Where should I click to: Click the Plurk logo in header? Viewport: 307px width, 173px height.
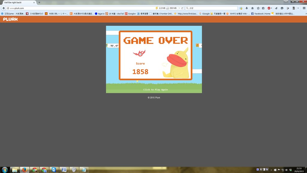[10, 19]
